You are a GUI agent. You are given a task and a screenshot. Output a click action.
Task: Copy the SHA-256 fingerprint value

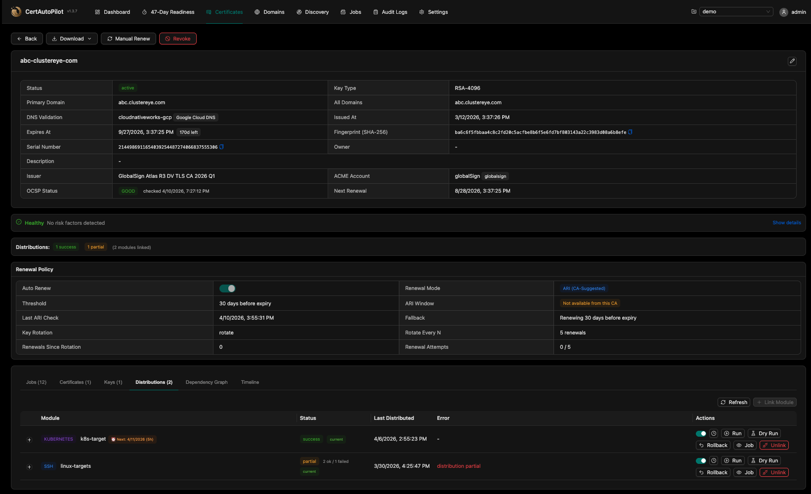click(x=630, y=132)
